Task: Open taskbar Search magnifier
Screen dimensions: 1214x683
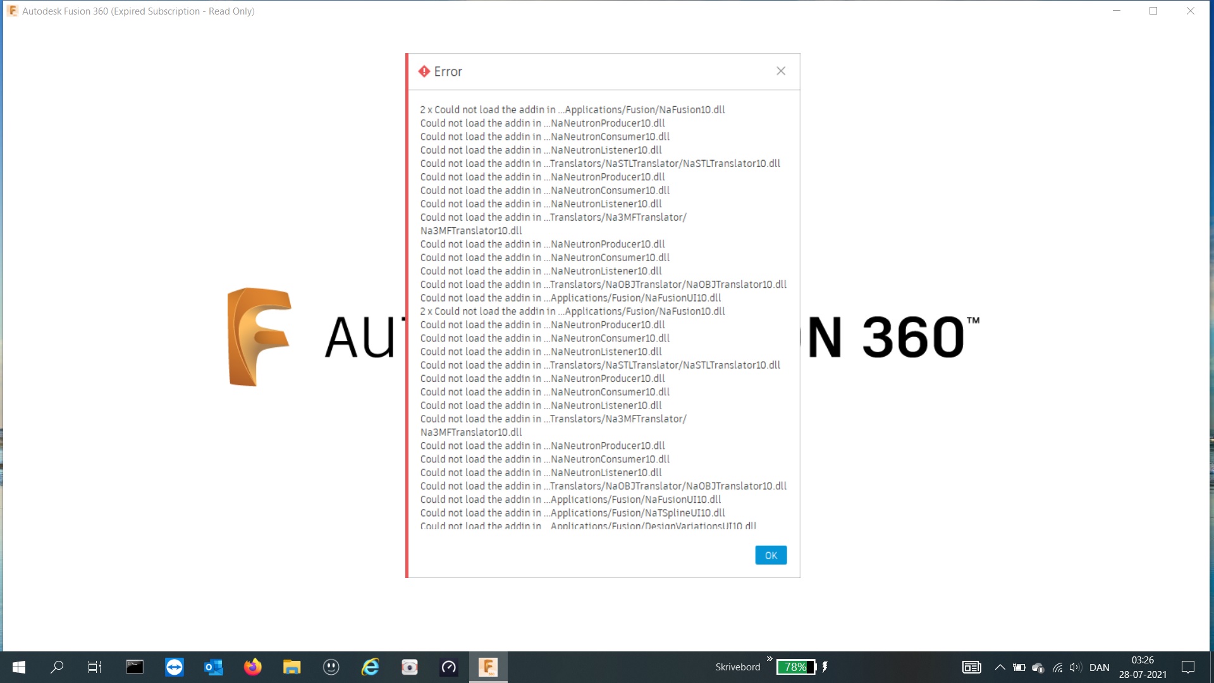Action: coord(57,667)
